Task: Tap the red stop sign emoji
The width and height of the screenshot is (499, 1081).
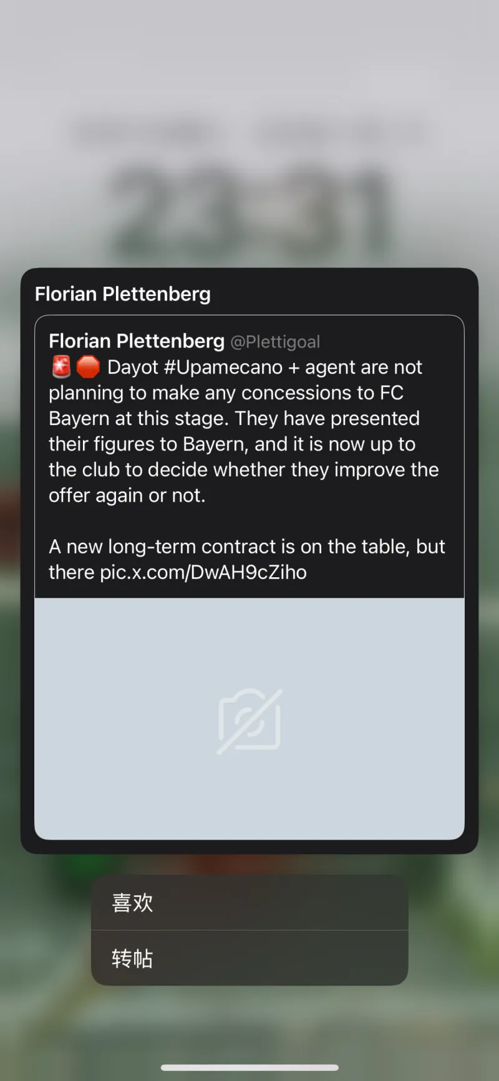Action: point(88,367)
